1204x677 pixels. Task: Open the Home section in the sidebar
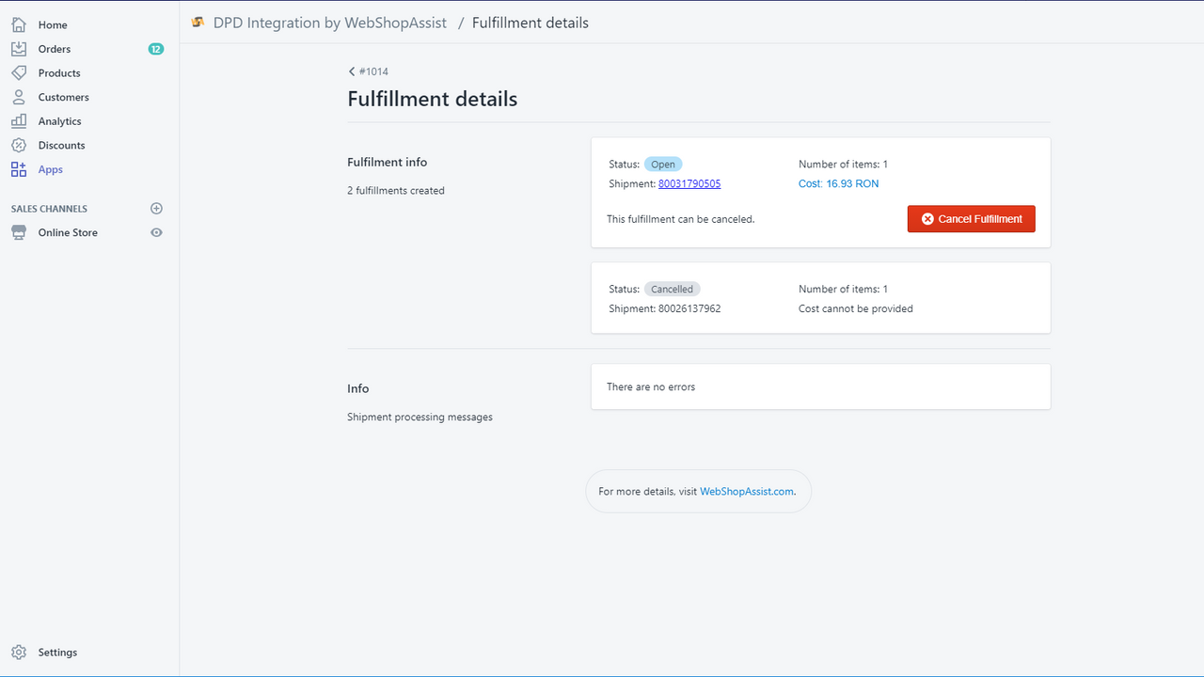[x=53, y=24]
